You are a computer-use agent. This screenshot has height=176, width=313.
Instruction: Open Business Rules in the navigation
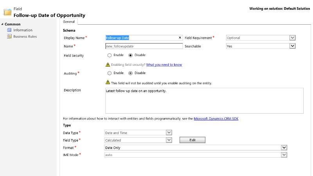[25, 36]
